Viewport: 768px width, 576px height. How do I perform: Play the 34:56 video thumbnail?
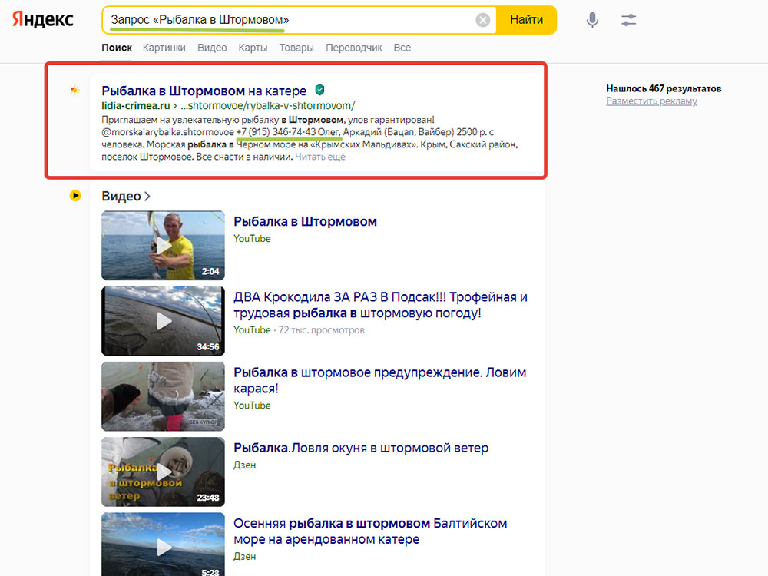pos(163,321)
